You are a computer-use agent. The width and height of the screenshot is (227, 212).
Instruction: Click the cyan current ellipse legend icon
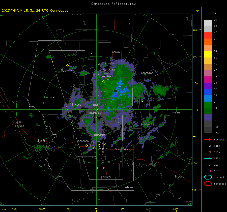[208, 177]
